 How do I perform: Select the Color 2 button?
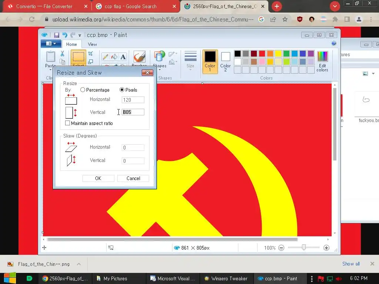225,61
